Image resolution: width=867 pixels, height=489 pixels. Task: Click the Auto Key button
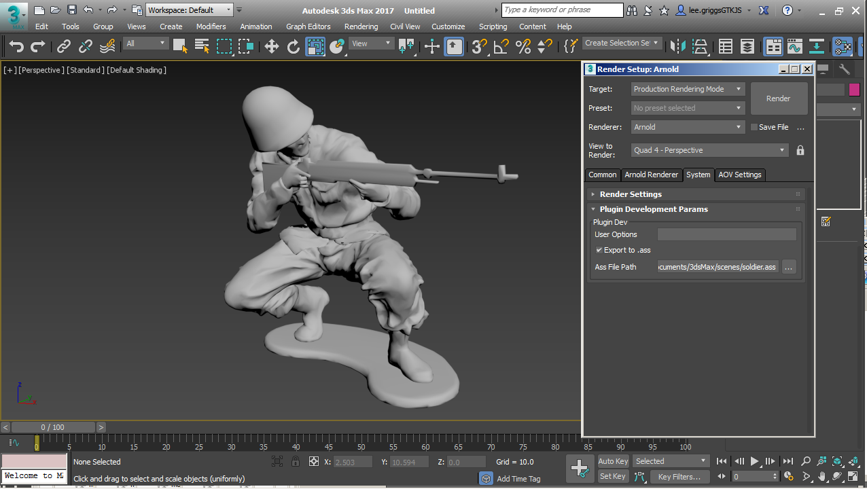point(613,461)
